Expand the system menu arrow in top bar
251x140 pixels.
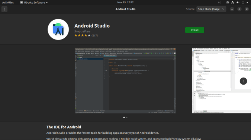click(x=247, y=2)
